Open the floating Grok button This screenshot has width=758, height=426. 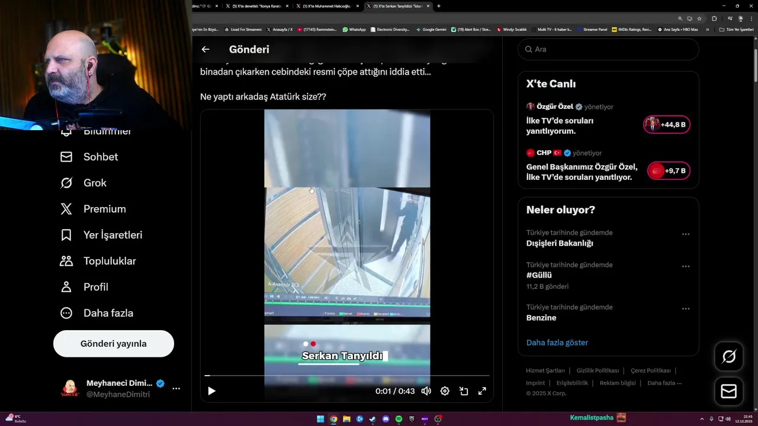tap(729, 356)
